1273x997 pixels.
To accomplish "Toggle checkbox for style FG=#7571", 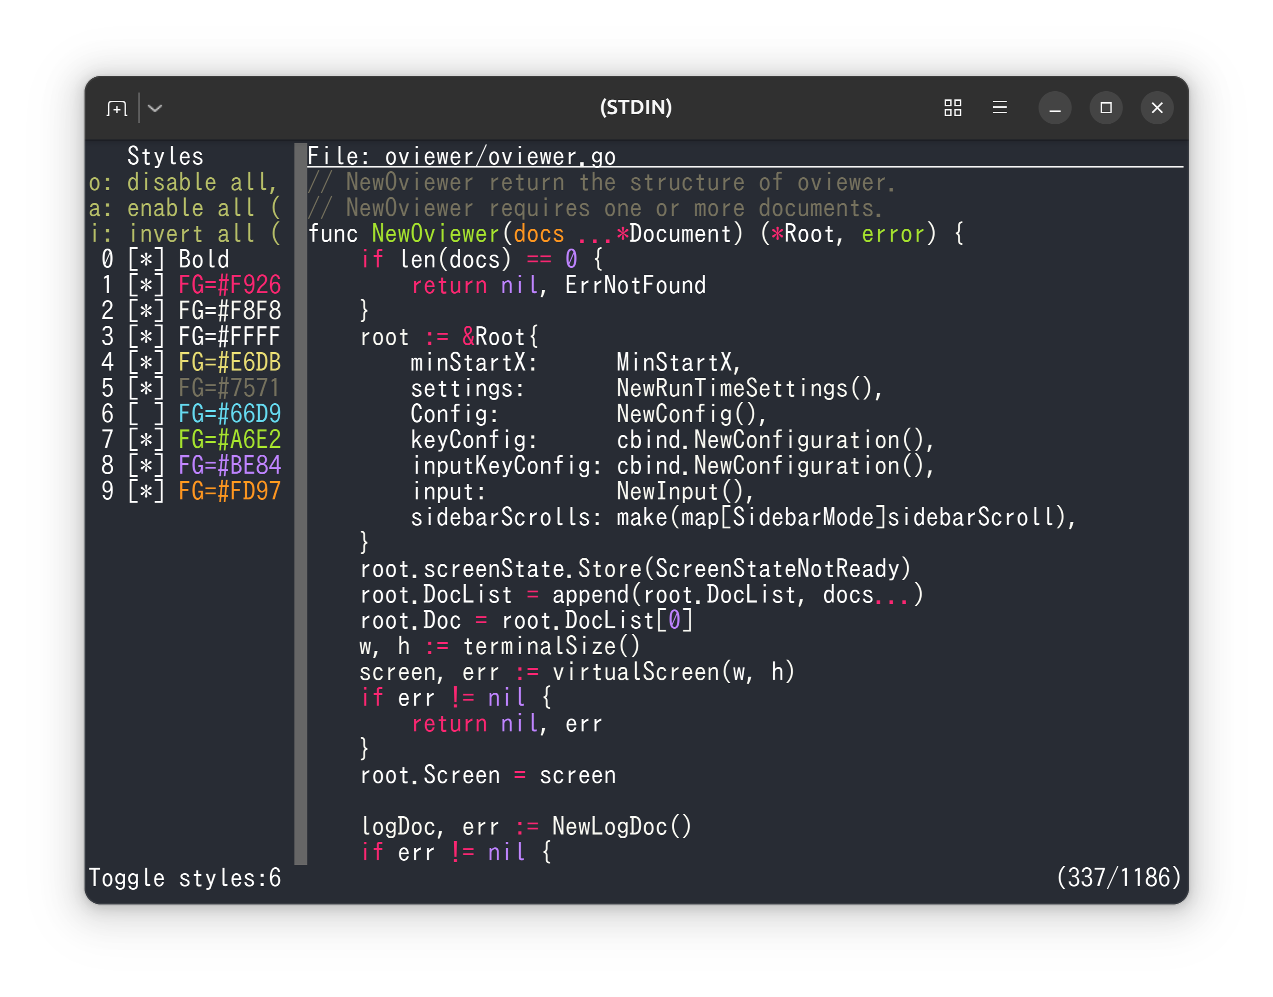I will coord(146,388).
